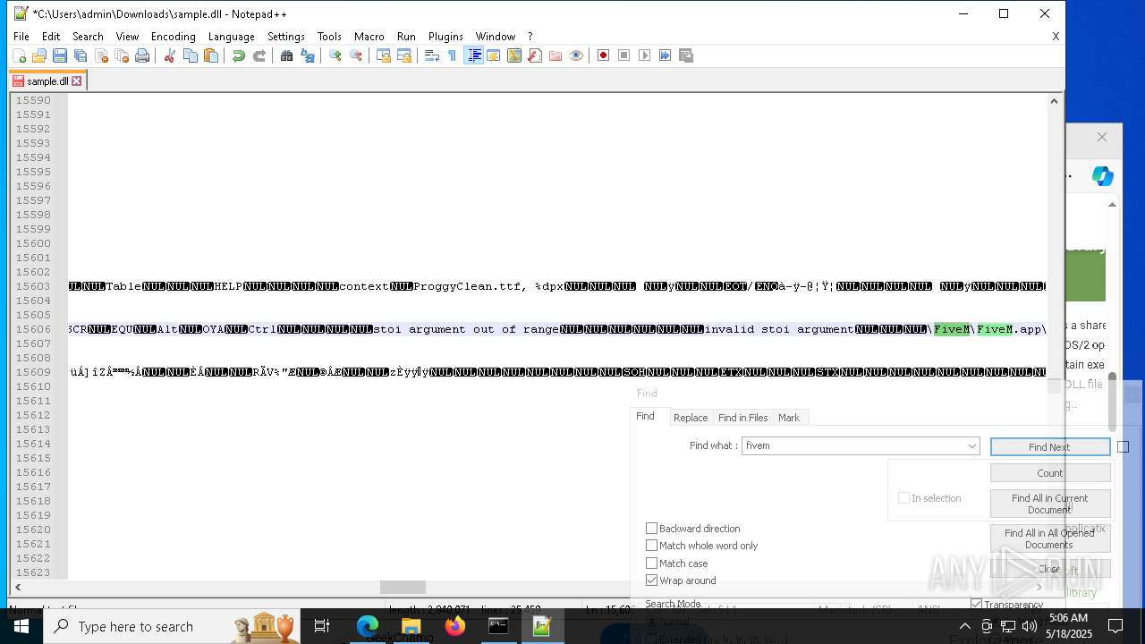Click the New file toolbar icon
This screenshot has width=1145, height=644.
click(x=19, y=55)
